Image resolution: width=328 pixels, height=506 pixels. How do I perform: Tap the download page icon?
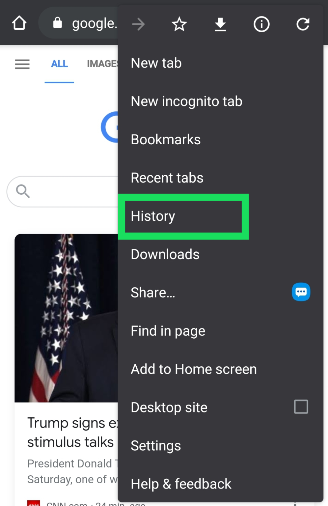(220, 24)
